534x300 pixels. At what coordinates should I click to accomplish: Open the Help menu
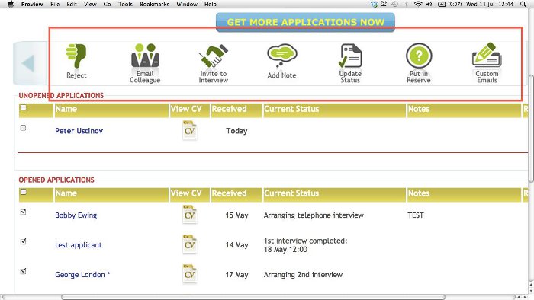coord(211,4)
